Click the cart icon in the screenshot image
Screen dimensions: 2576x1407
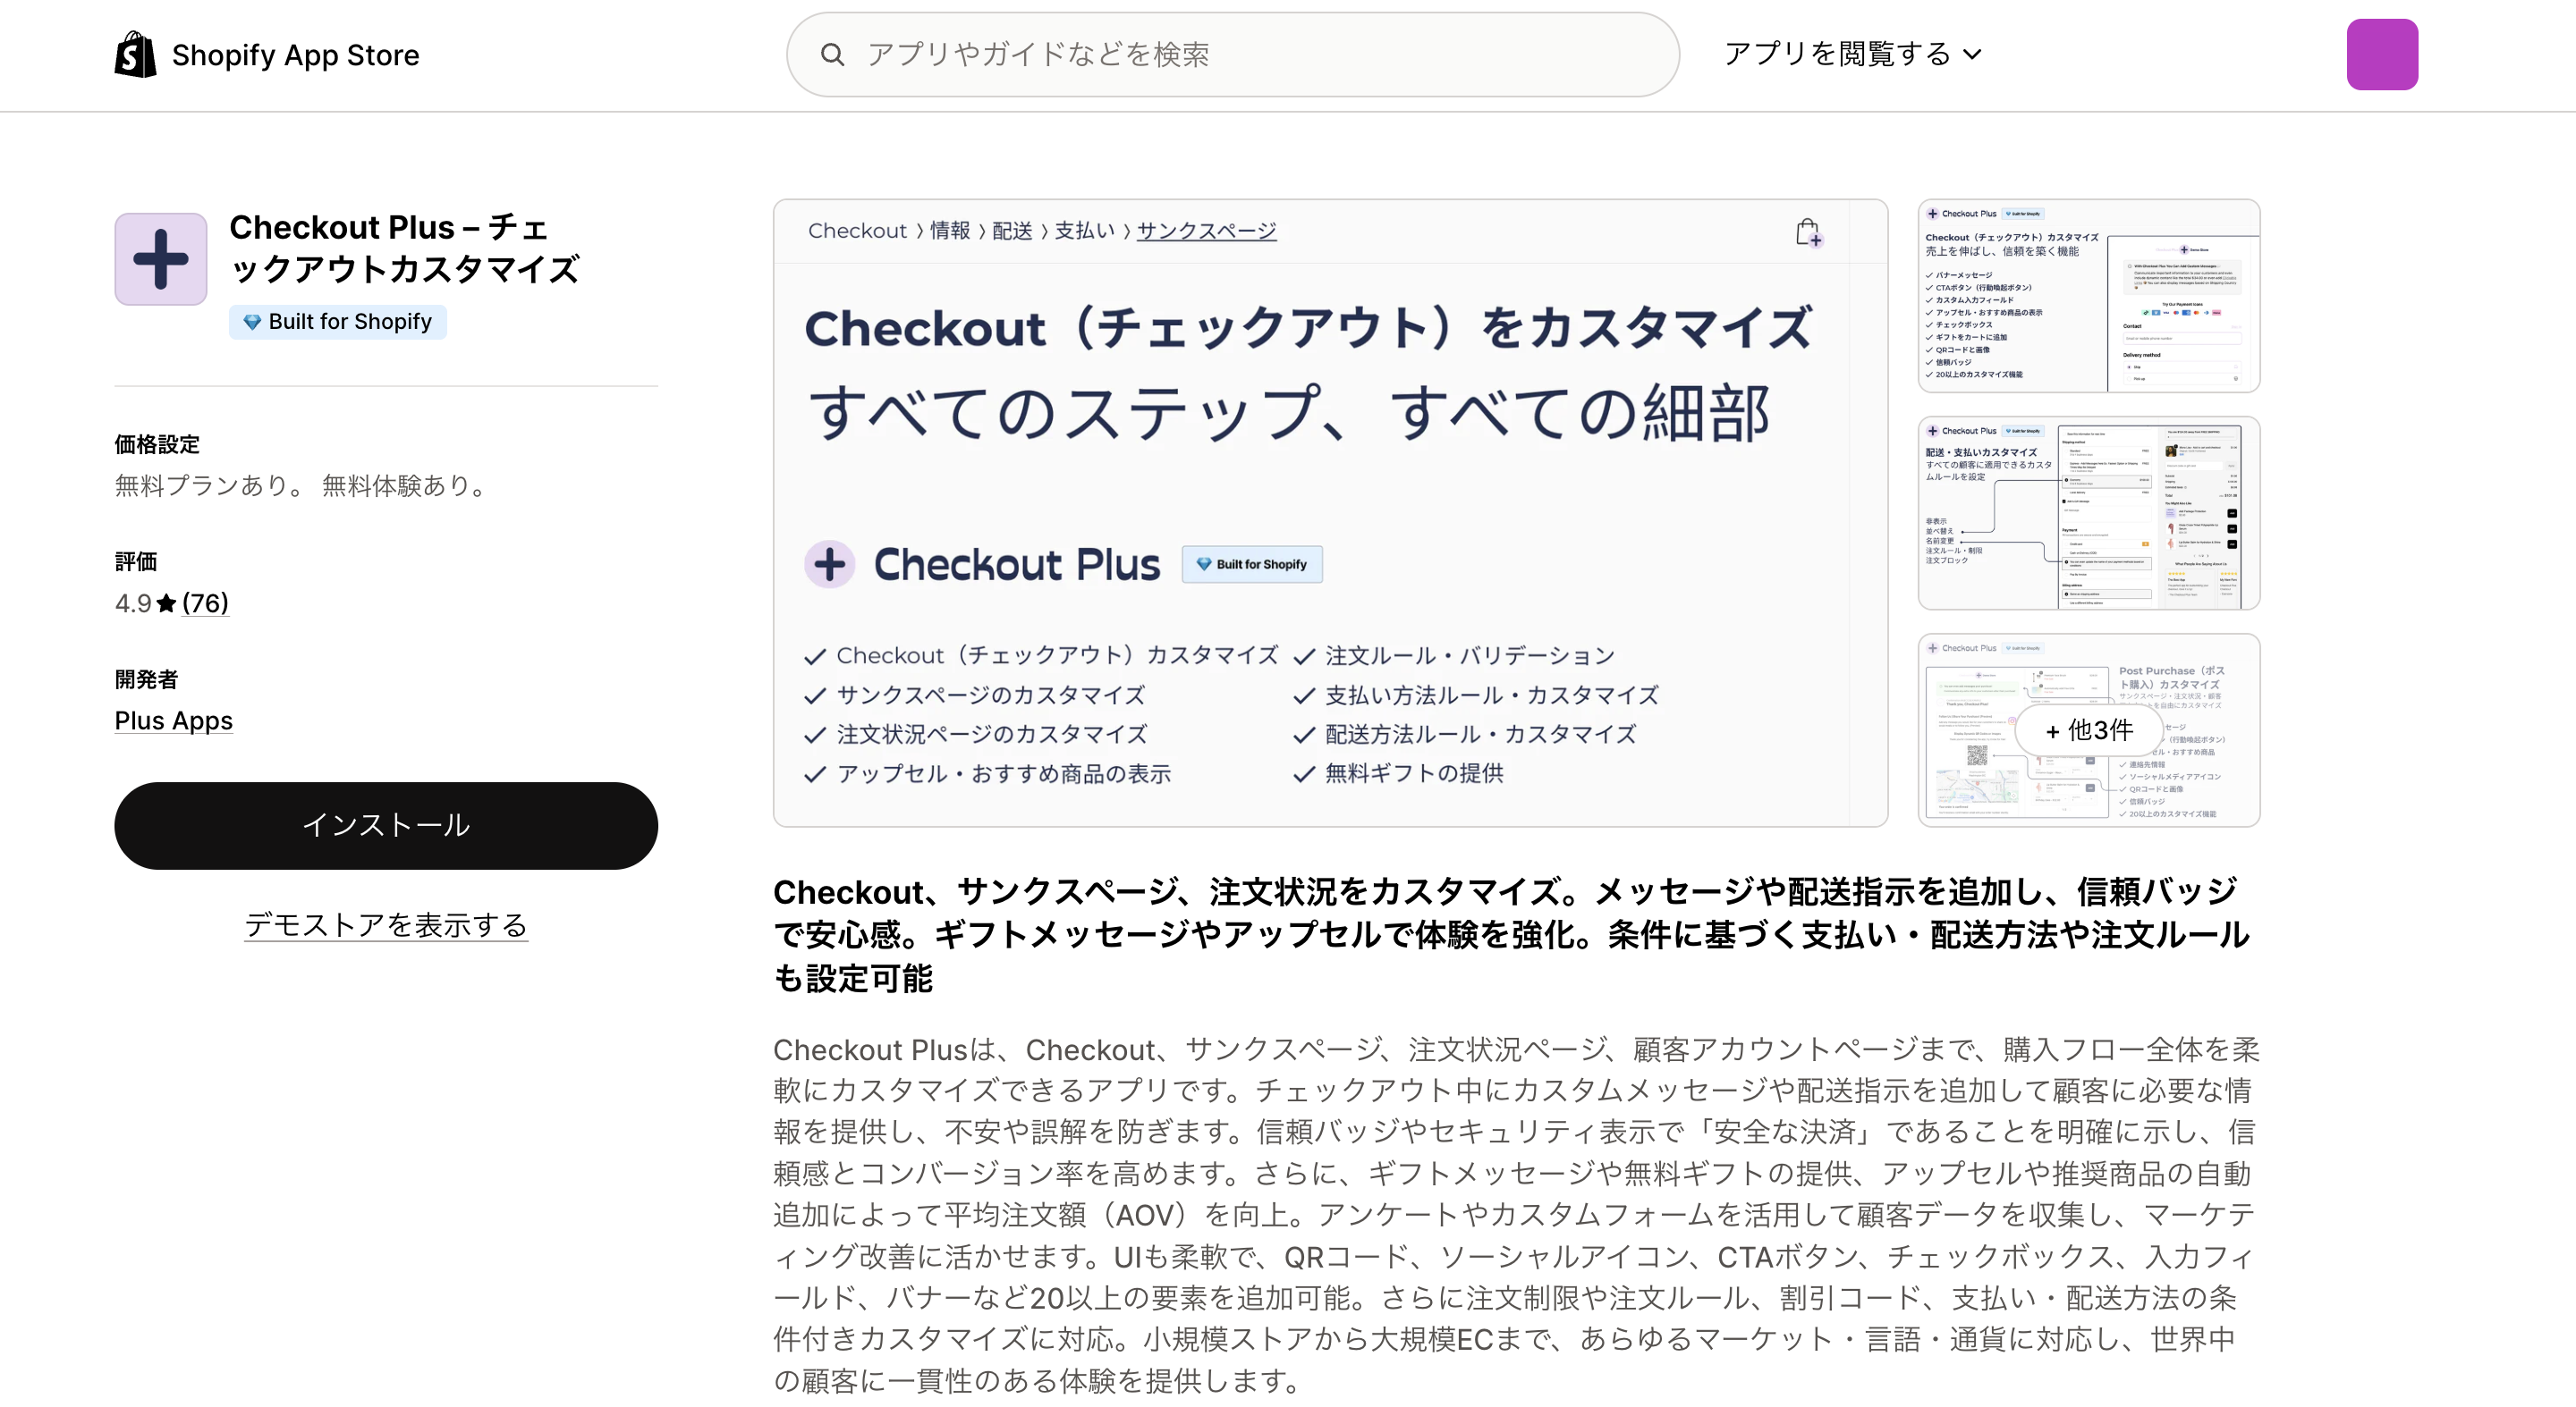[x=1809, y=231]
